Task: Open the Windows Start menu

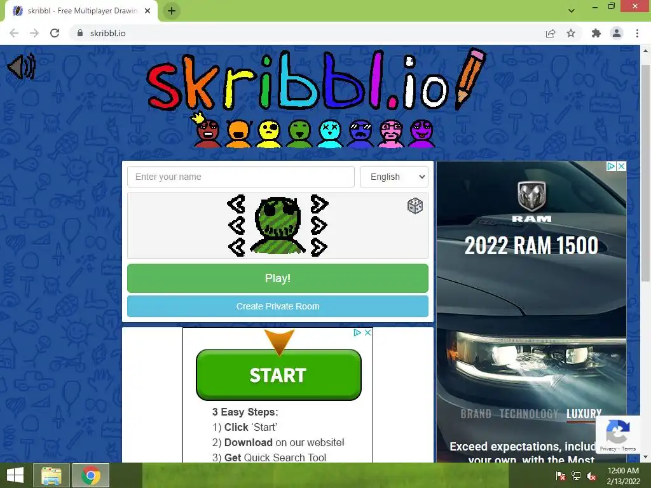Action: [15, 475]
